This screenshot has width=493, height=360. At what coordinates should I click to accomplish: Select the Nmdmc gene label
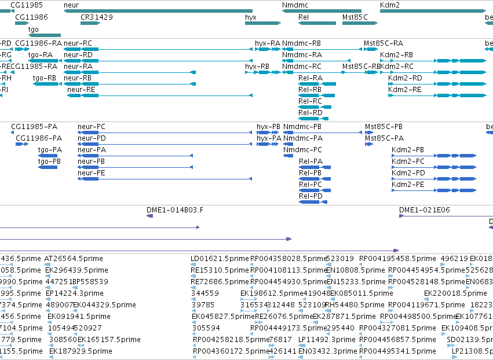(x=295, y=5)
